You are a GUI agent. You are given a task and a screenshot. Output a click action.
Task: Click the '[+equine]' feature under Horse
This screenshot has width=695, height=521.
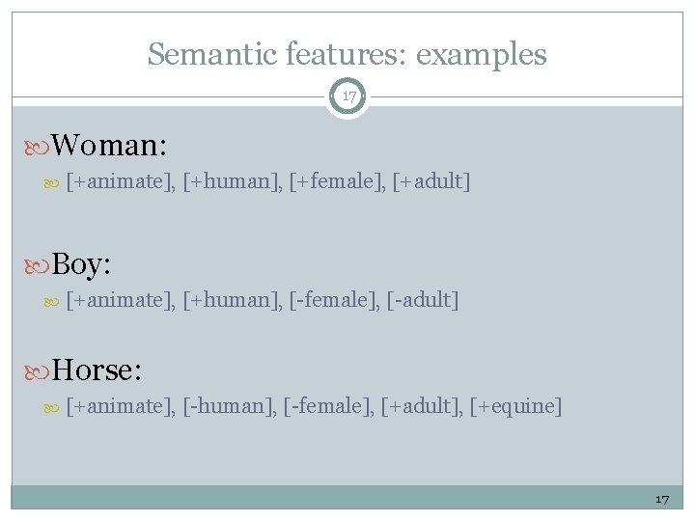click(x=514, y=406)
